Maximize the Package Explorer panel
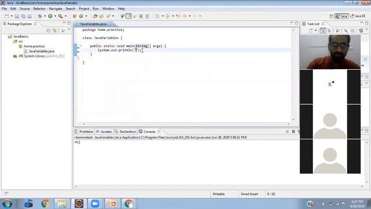 pos(69,23)
